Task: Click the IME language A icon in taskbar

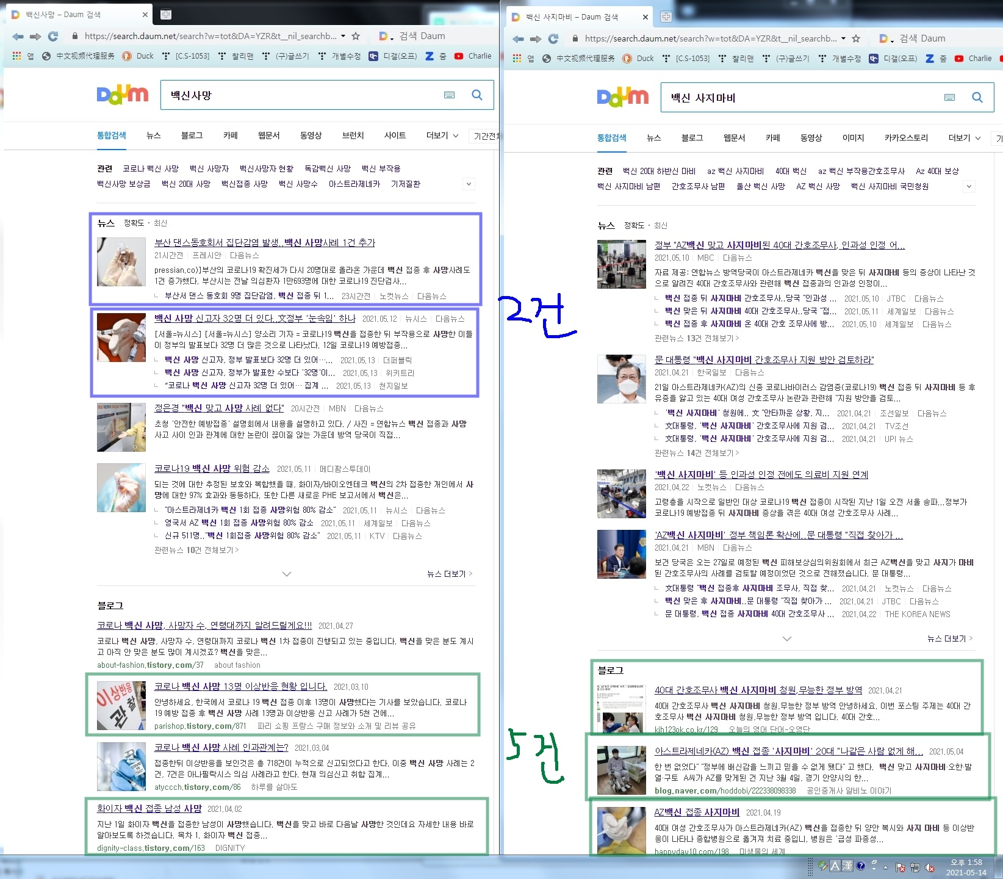Action: click(x=835, y=866)
